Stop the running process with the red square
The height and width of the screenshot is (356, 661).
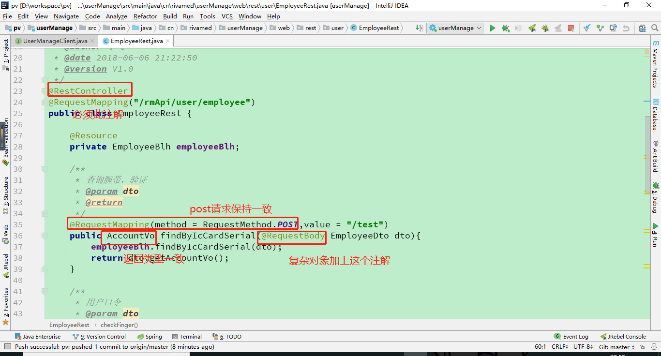pos(571,28)
